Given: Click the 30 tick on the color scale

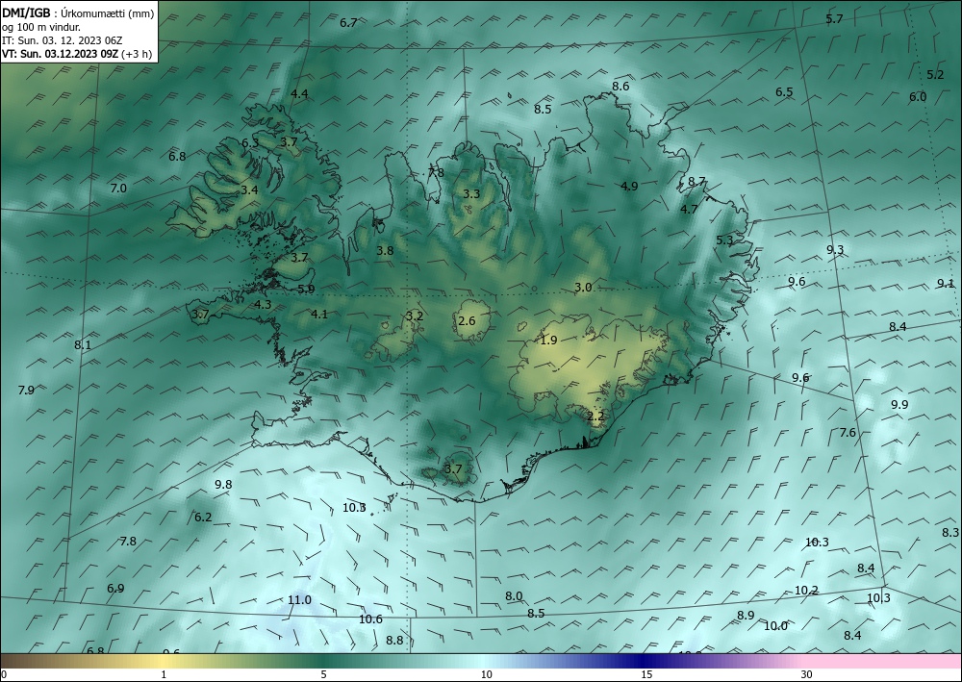Looking at the screenshot, I should click(807, 674).
